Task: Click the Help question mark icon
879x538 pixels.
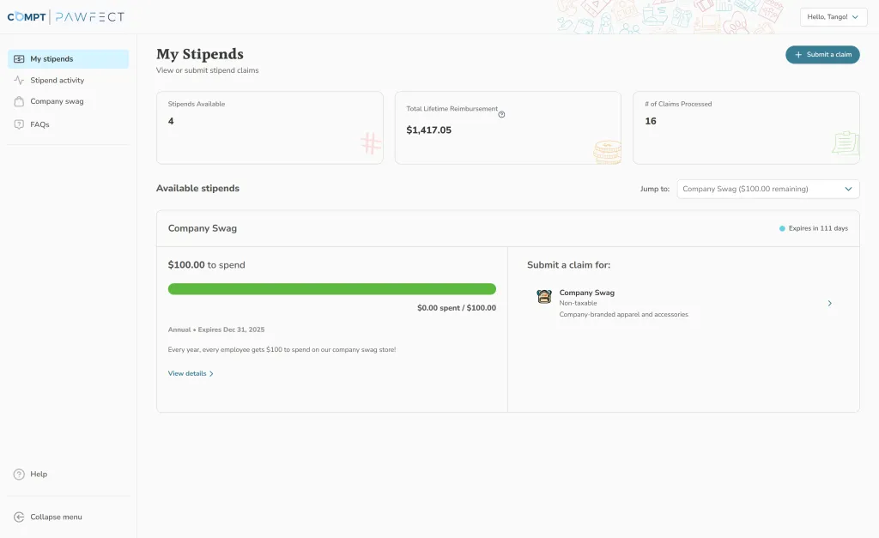Action: tap(19, 474)
